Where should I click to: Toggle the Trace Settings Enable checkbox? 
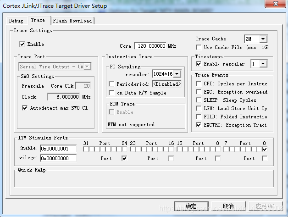click(22, 44)
